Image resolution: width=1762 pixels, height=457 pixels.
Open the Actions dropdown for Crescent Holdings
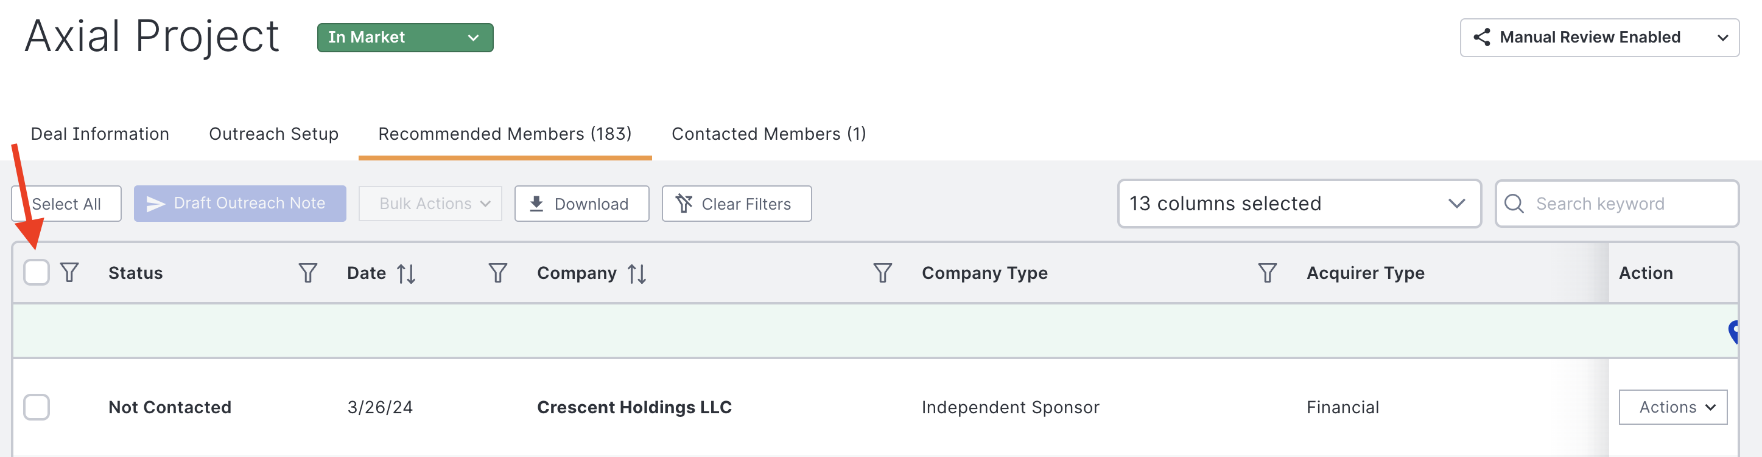pyautogui.click(x=1672, y=407)
